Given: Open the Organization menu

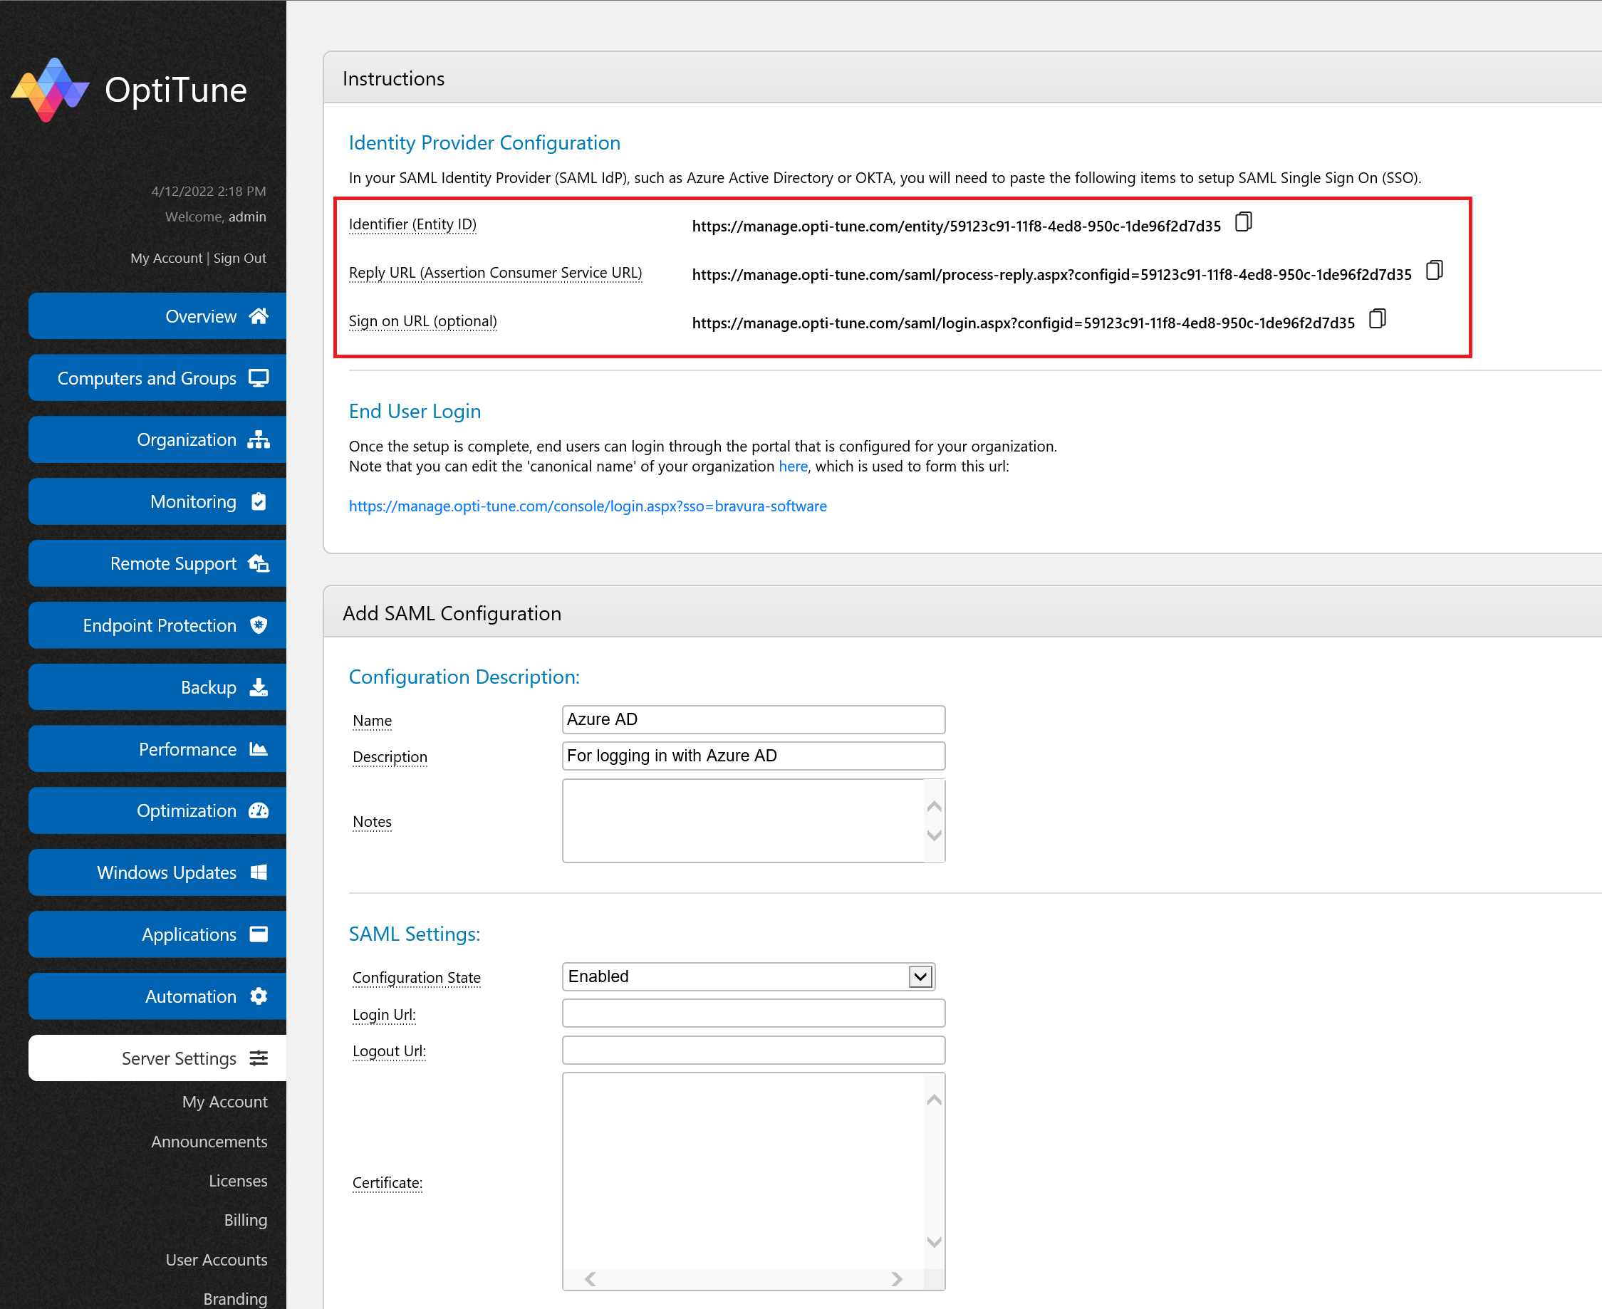Looking at the screenshot, I should click(157, 439).
